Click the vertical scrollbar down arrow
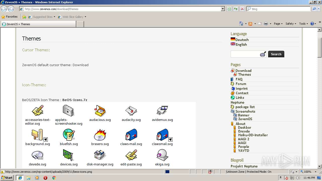This screenshot has width=322, height=181. 319,166
